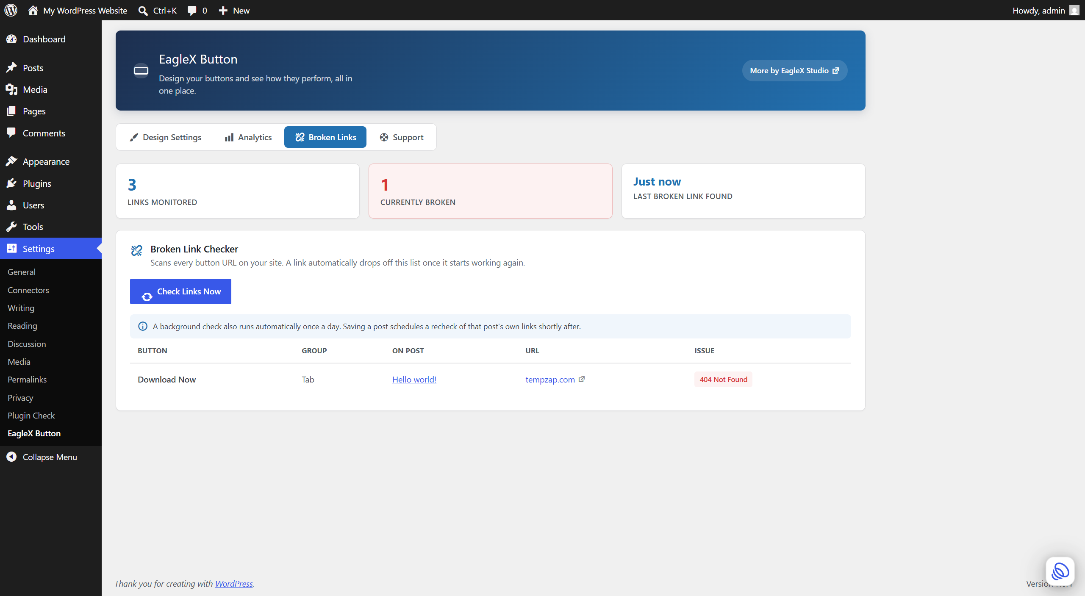Open EagleX Button submenu item
Screen dimensions: 1085x596
tap(34, 433)
